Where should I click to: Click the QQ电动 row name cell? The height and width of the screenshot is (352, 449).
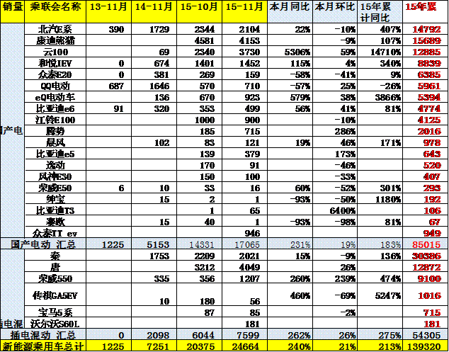point(55,86)
